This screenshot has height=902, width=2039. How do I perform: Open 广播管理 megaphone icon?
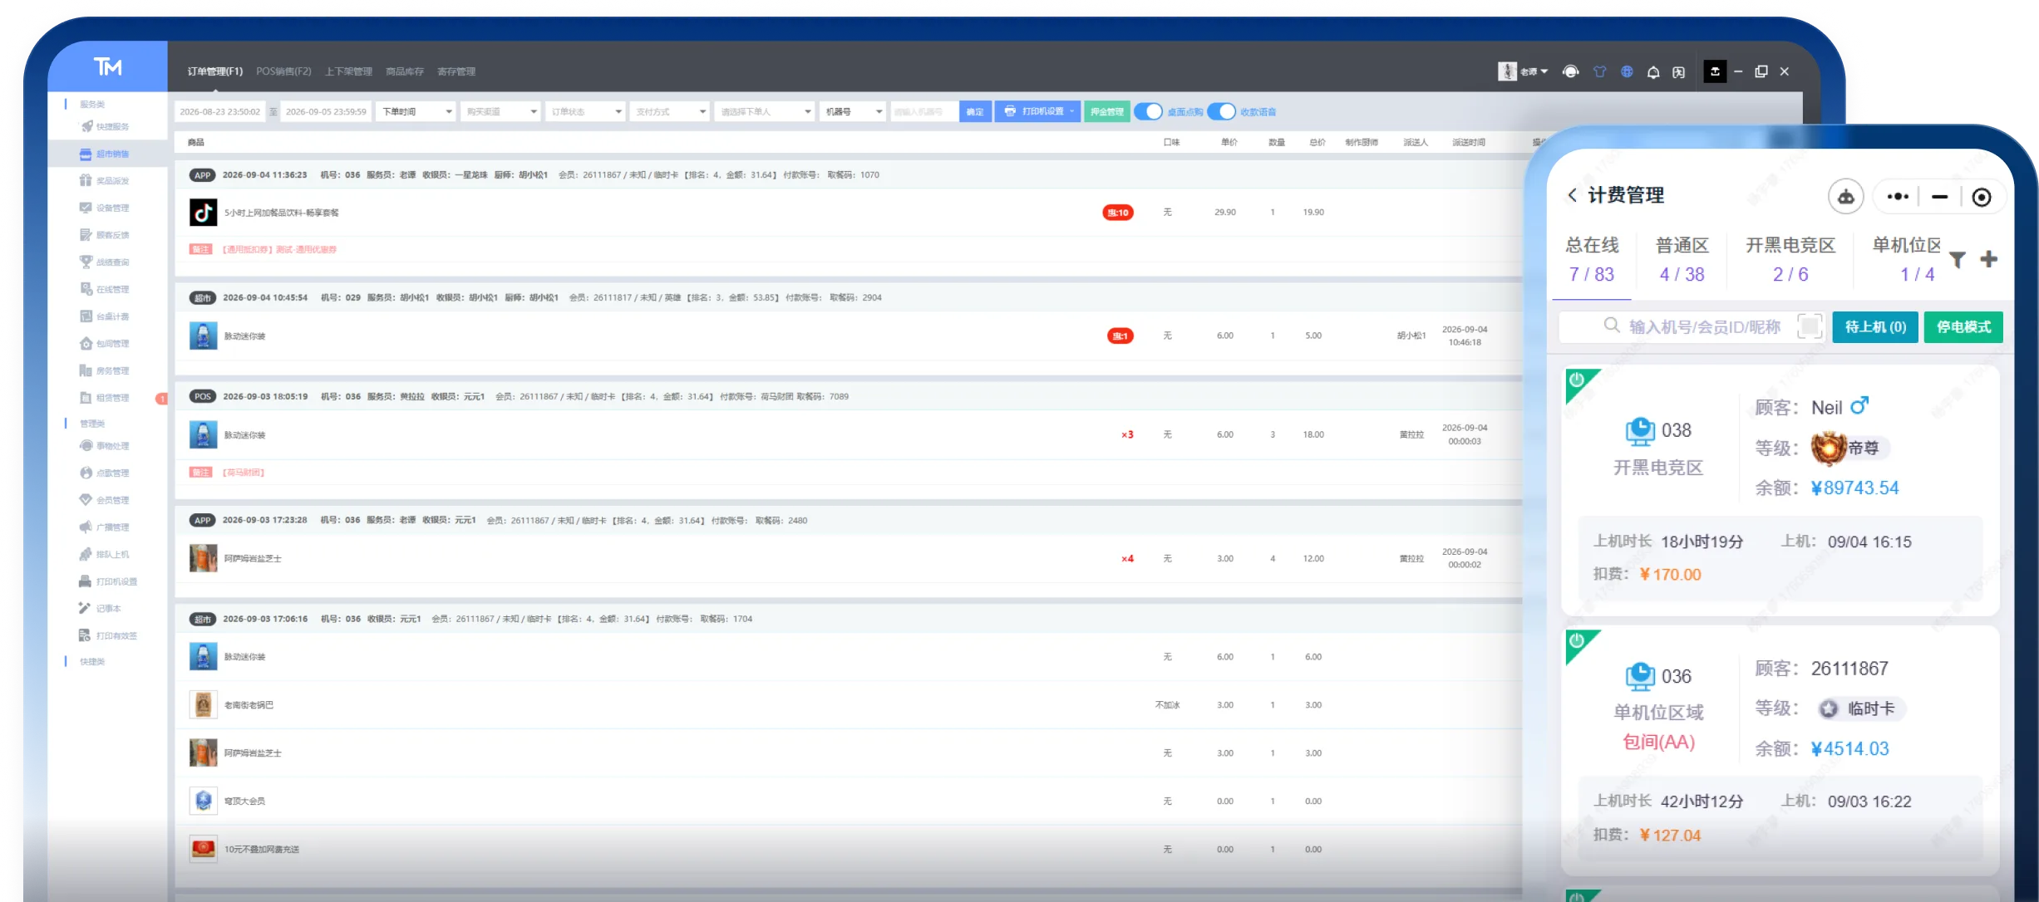(86, 527)
